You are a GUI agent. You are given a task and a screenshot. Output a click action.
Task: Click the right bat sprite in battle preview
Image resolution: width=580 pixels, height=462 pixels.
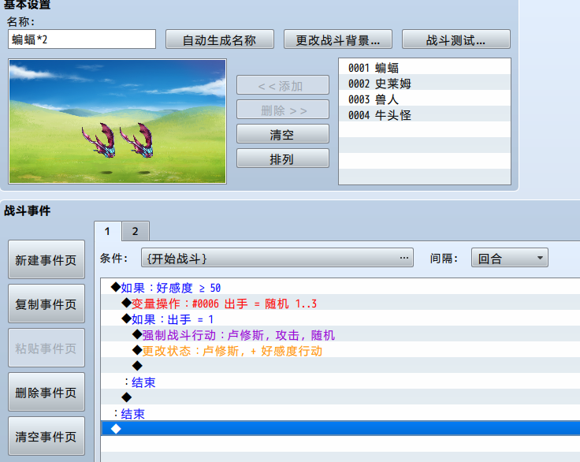tap(137, 140)
